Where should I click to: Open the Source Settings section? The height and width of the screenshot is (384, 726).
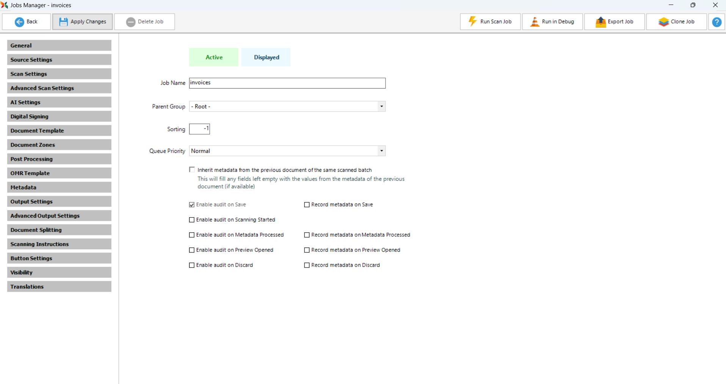(59, 60)
